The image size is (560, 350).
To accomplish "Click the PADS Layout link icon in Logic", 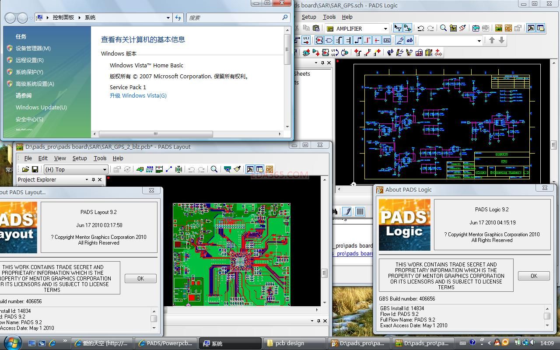I will pyautogui.click(x=499, y=28).
